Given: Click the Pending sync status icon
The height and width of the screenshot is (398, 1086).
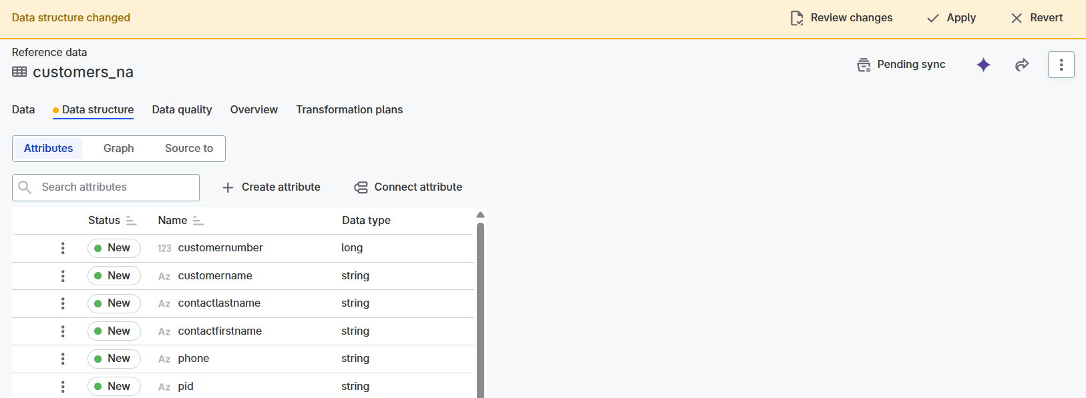Looking at the screenshot, I should point(864,65).
